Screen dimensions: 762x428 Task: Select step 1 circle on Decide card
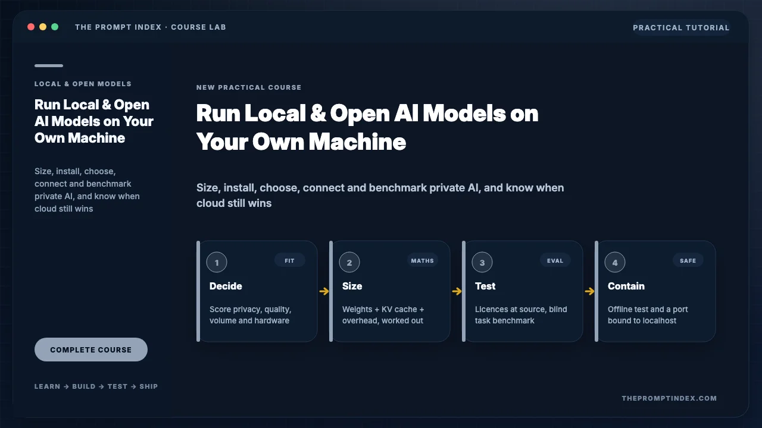point(217,262)
